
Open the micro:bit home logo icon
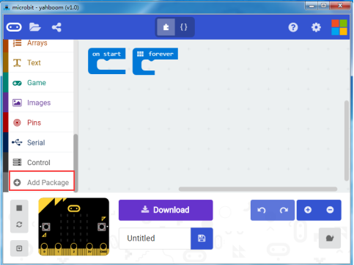pyautogui.click(x=14, y=27)
